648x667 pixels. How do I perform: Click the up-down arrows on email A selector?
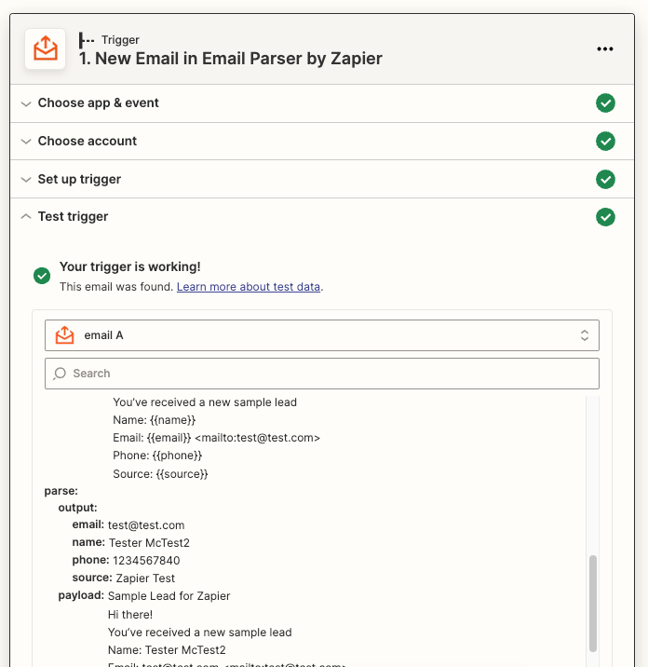click(x=585, y=335)
